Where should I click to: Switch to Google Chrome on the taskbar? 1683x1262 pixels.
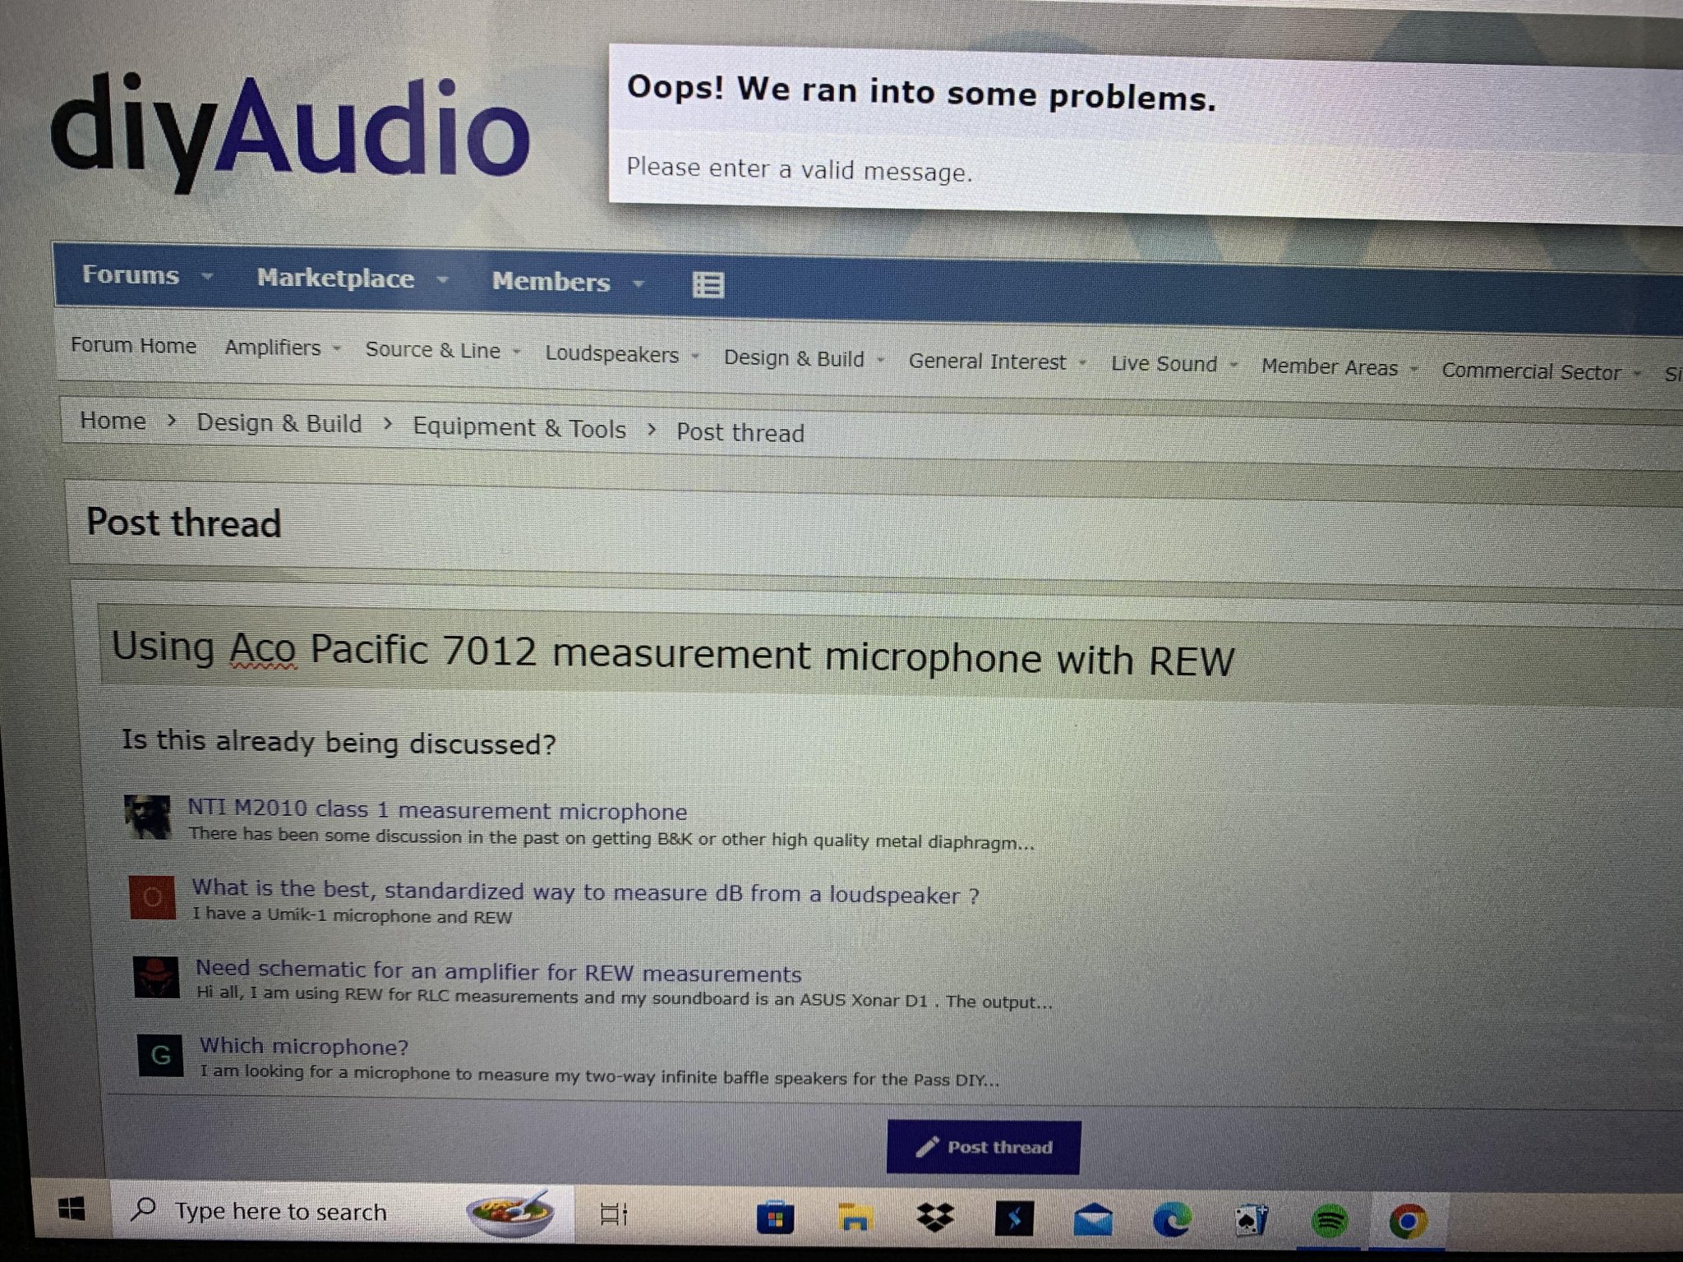(x=1409, y=1223)
